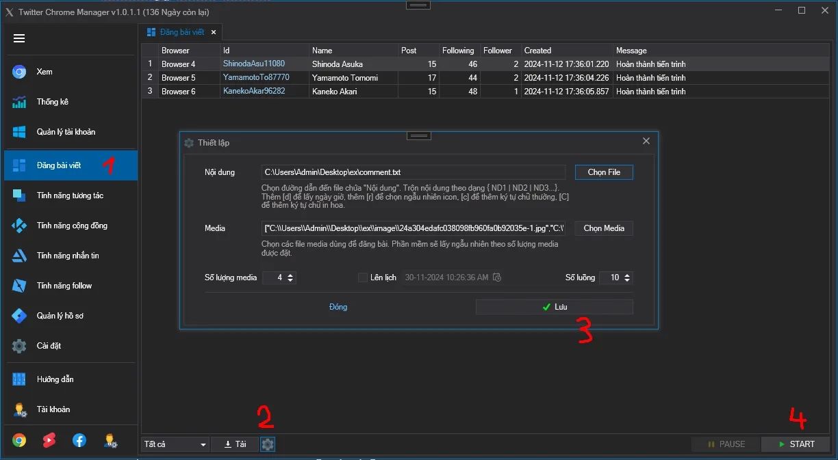Click the Chrome icon at sidebar bottom
Viewport: 838px width, 460px height.
19,440
